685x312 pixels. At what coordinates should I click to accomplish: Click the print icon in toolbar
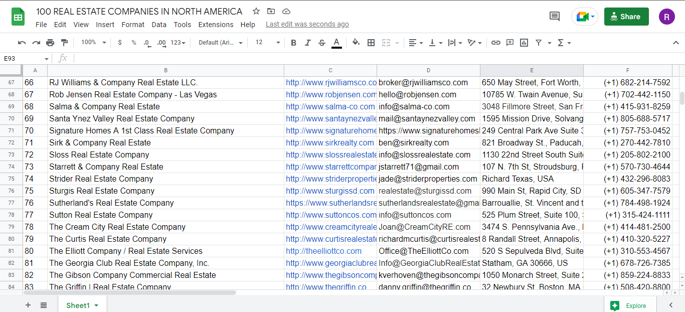point(50,43)
